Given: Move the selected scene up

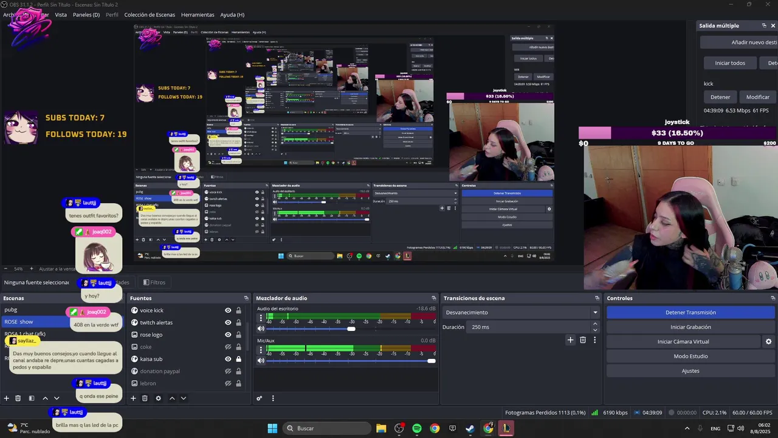Looking at the screenshot, I should pyautogui.click(x=45, y=398).
